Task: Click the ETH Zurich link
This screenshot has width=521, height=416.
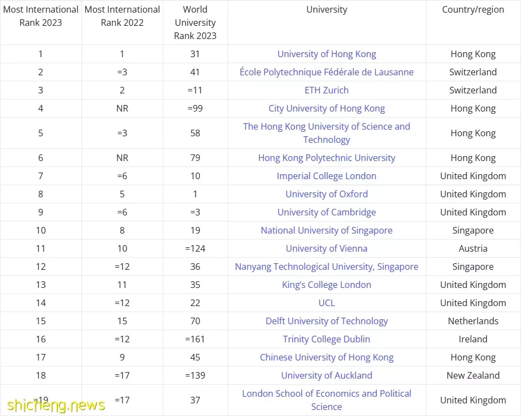Action: (x=326, y=90)
